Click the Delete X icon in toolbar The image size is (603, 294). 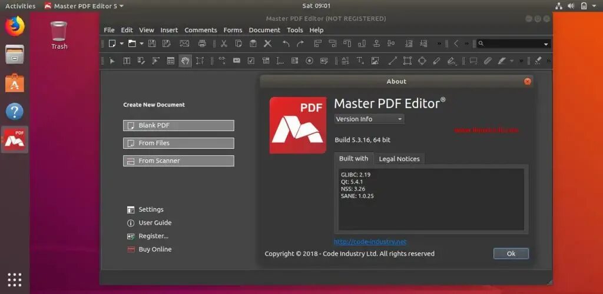tap(268, 44)
